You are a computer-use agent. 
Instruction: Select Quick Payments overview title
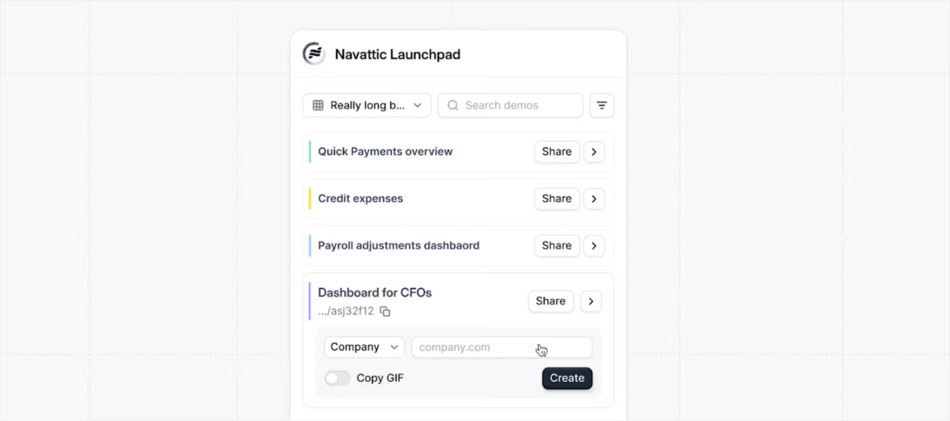coord(385,151)
